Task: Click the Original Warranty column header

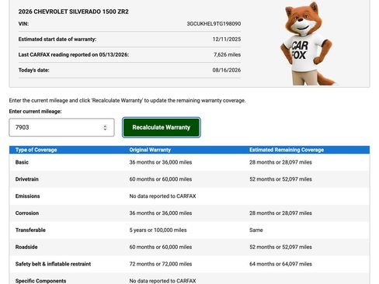Action: click(x=150, y=150)
